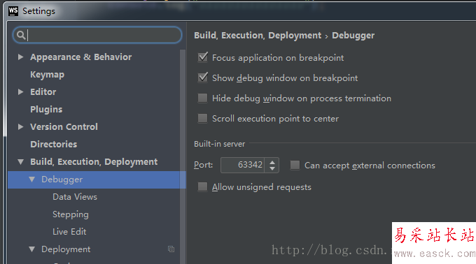The width and height of the screenshot is (476, 264).
Task: Enable Scroll execution point to center
Action: (202, 118)
